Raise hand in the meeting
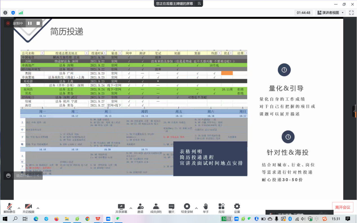 click(206, 208)
